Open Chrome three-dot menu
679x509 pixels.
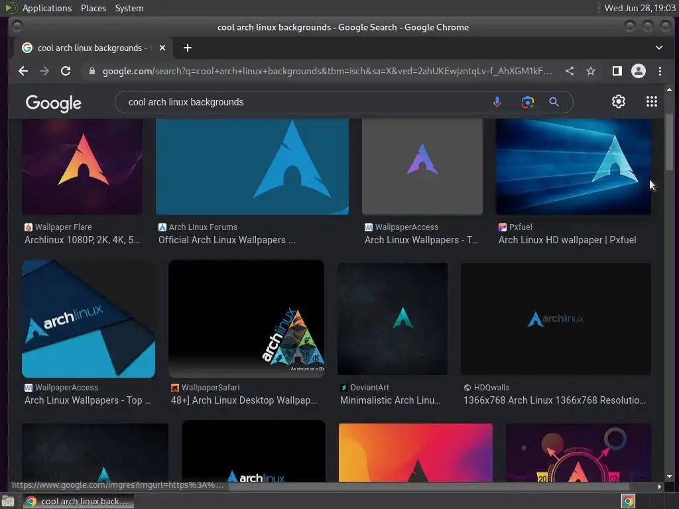click(x=660, y=71)
